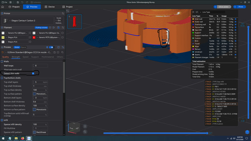Click the Print button

click(x=241, y=7)
